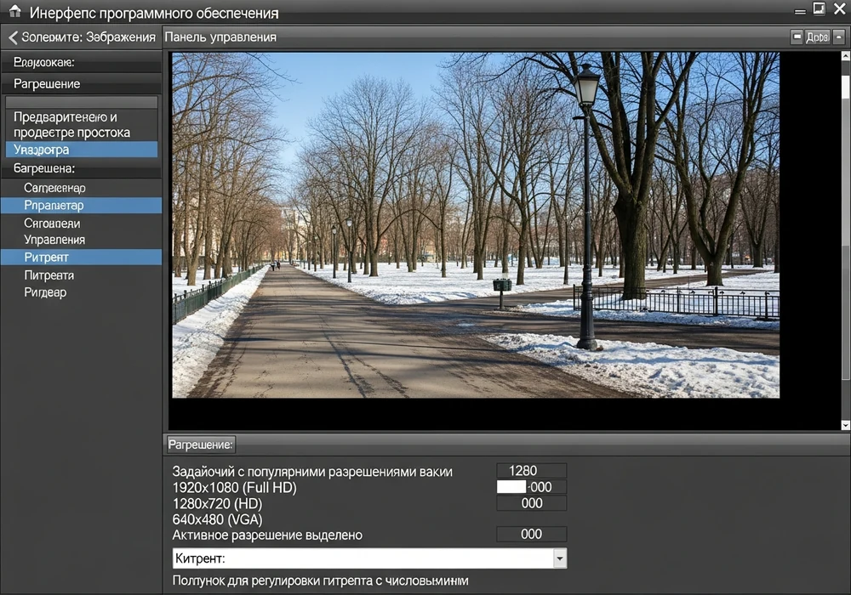Viewport: 851px width, 595px height.
Task: Select the Сяговпели list entry
Action: [x=82, y=224]
